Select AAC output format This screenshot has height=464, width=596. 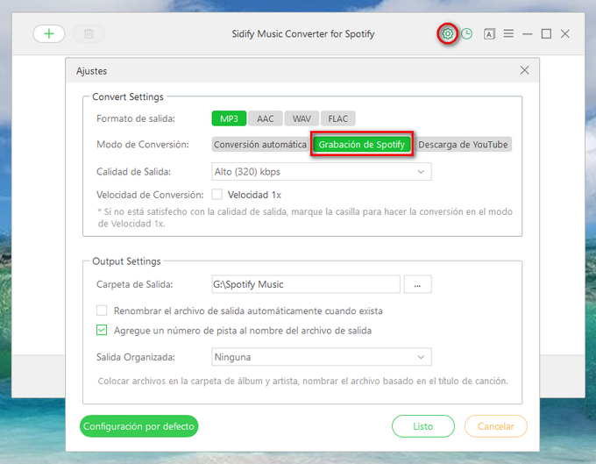point(266,118)
